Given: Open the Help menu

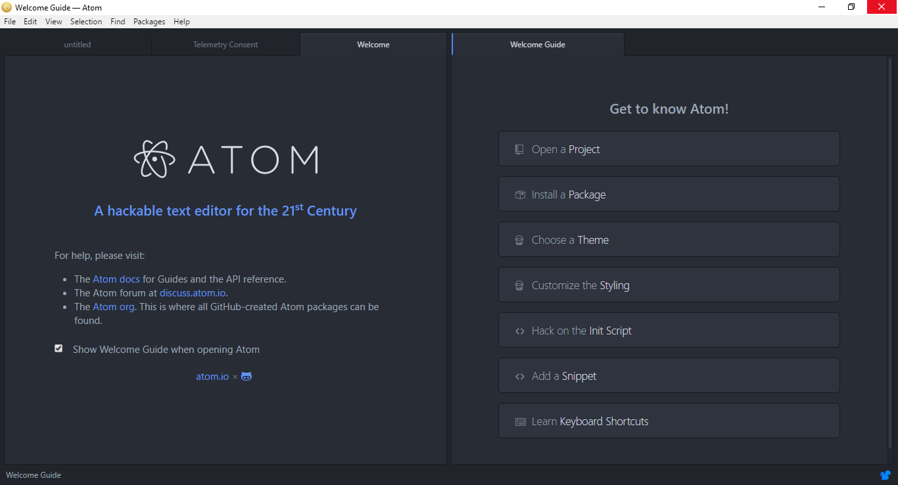Looking at the screenshot, I should pyautogui.click(x=181, y=22).
